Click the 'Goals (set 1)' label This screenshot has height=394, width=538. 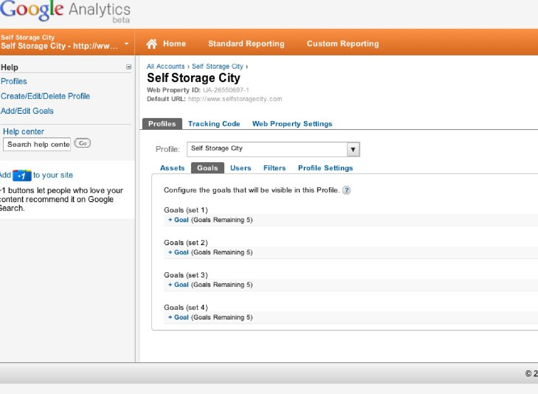(186, 210)
